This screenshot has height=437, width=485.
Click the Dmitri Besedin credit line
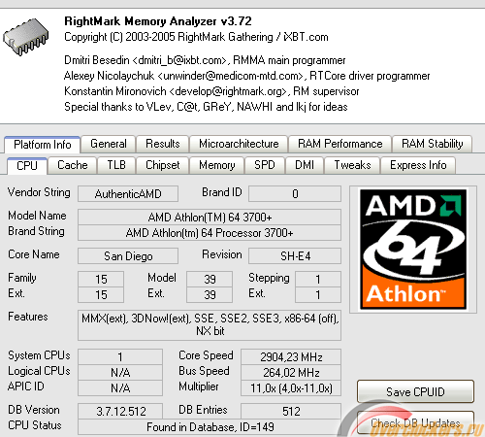click(205, 60)
